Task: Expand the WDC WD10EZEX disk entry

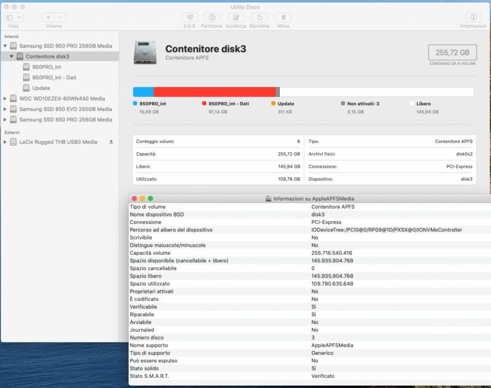Action: point(6,98)
